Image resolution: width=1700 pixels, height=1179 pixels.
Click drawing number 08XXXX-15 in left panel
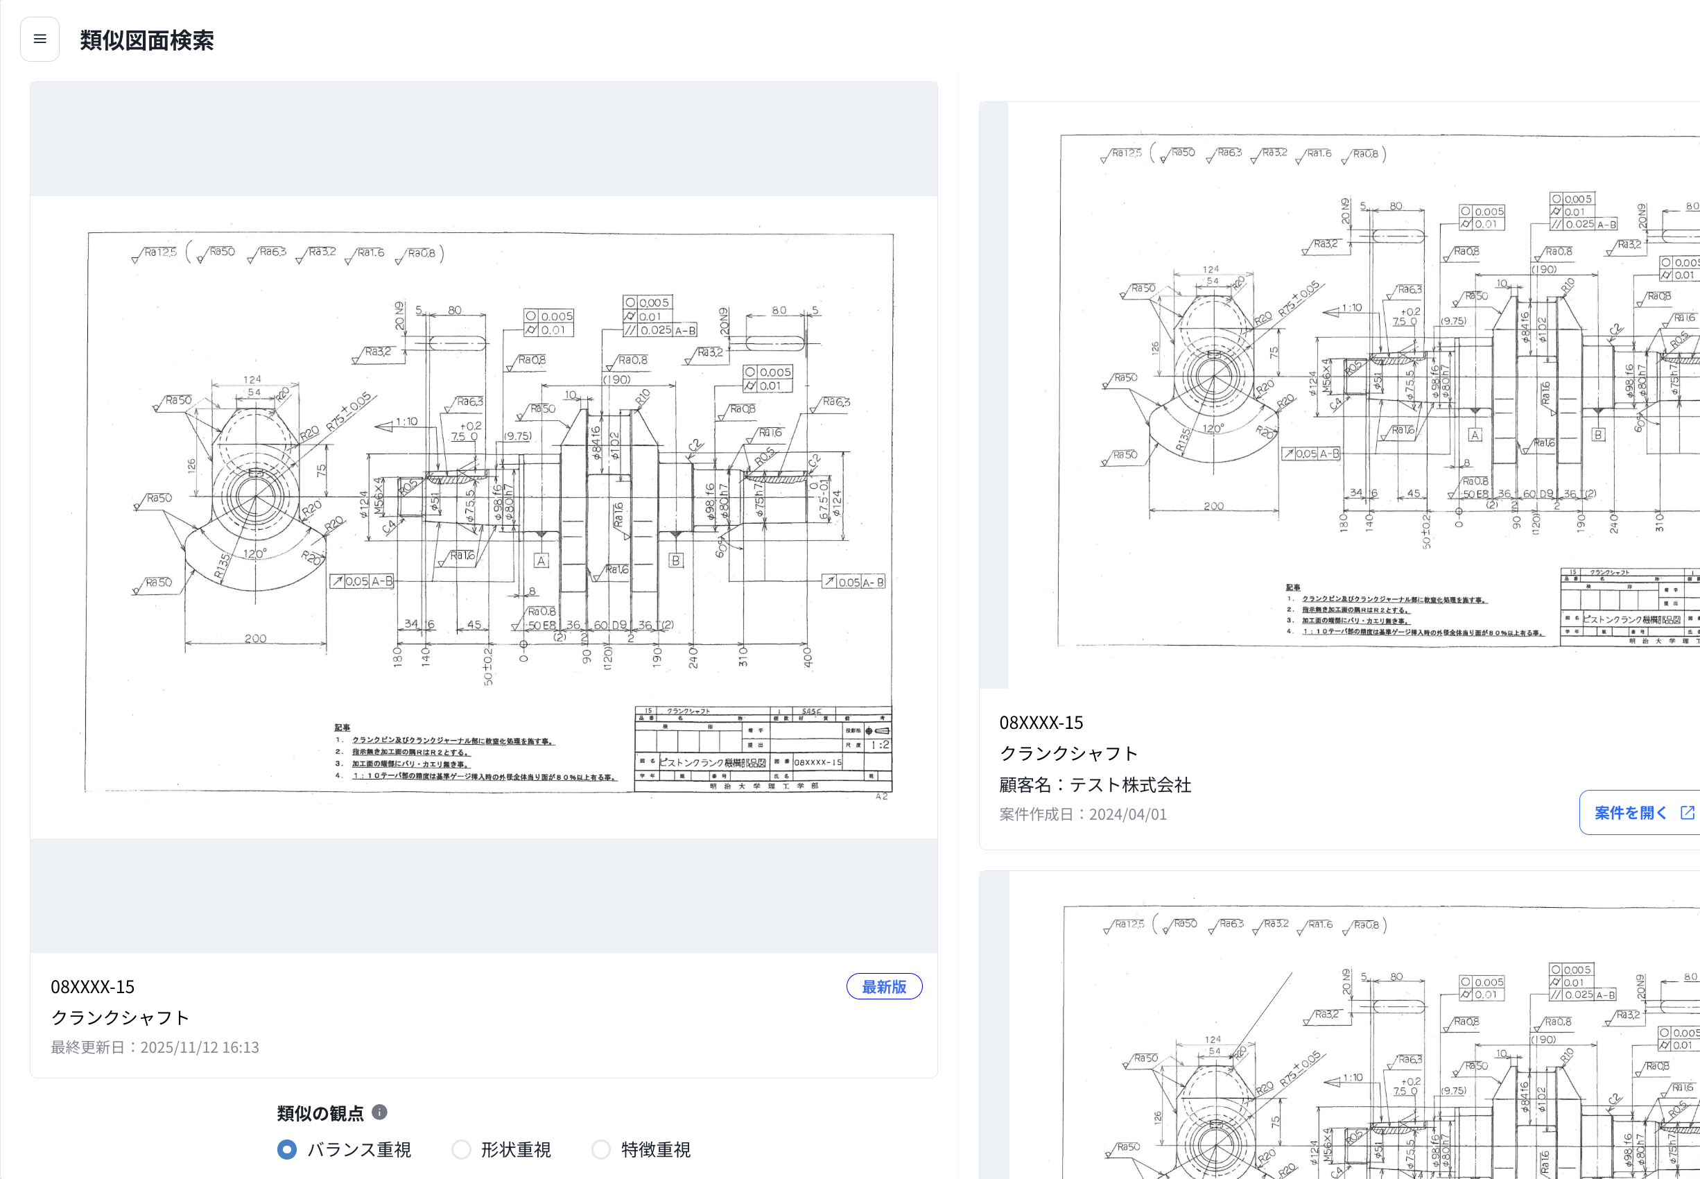(x=92, y=986)
